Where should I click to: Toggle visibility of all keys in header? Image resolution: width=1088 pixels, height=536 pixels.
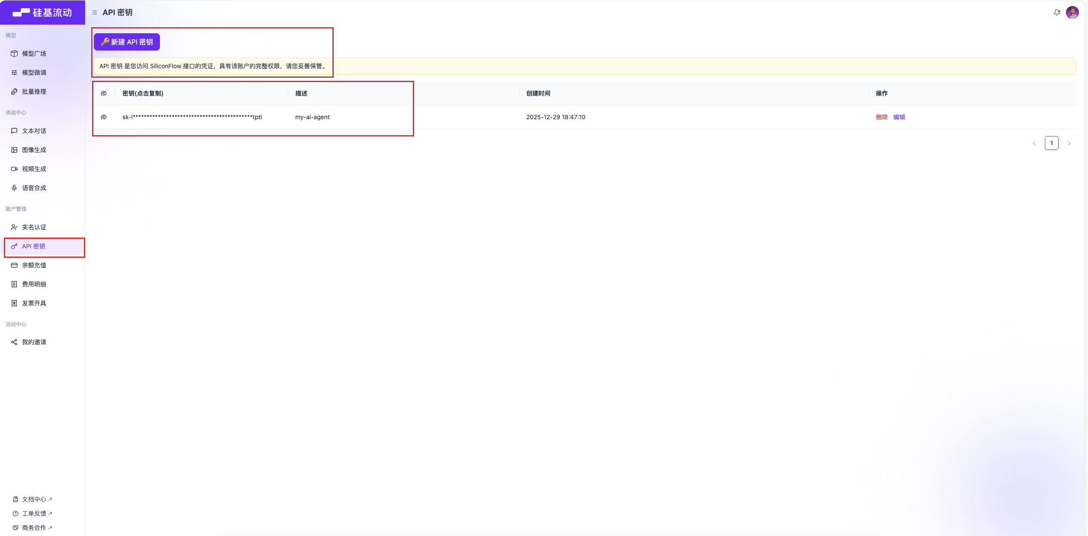[x=104, y=93]
